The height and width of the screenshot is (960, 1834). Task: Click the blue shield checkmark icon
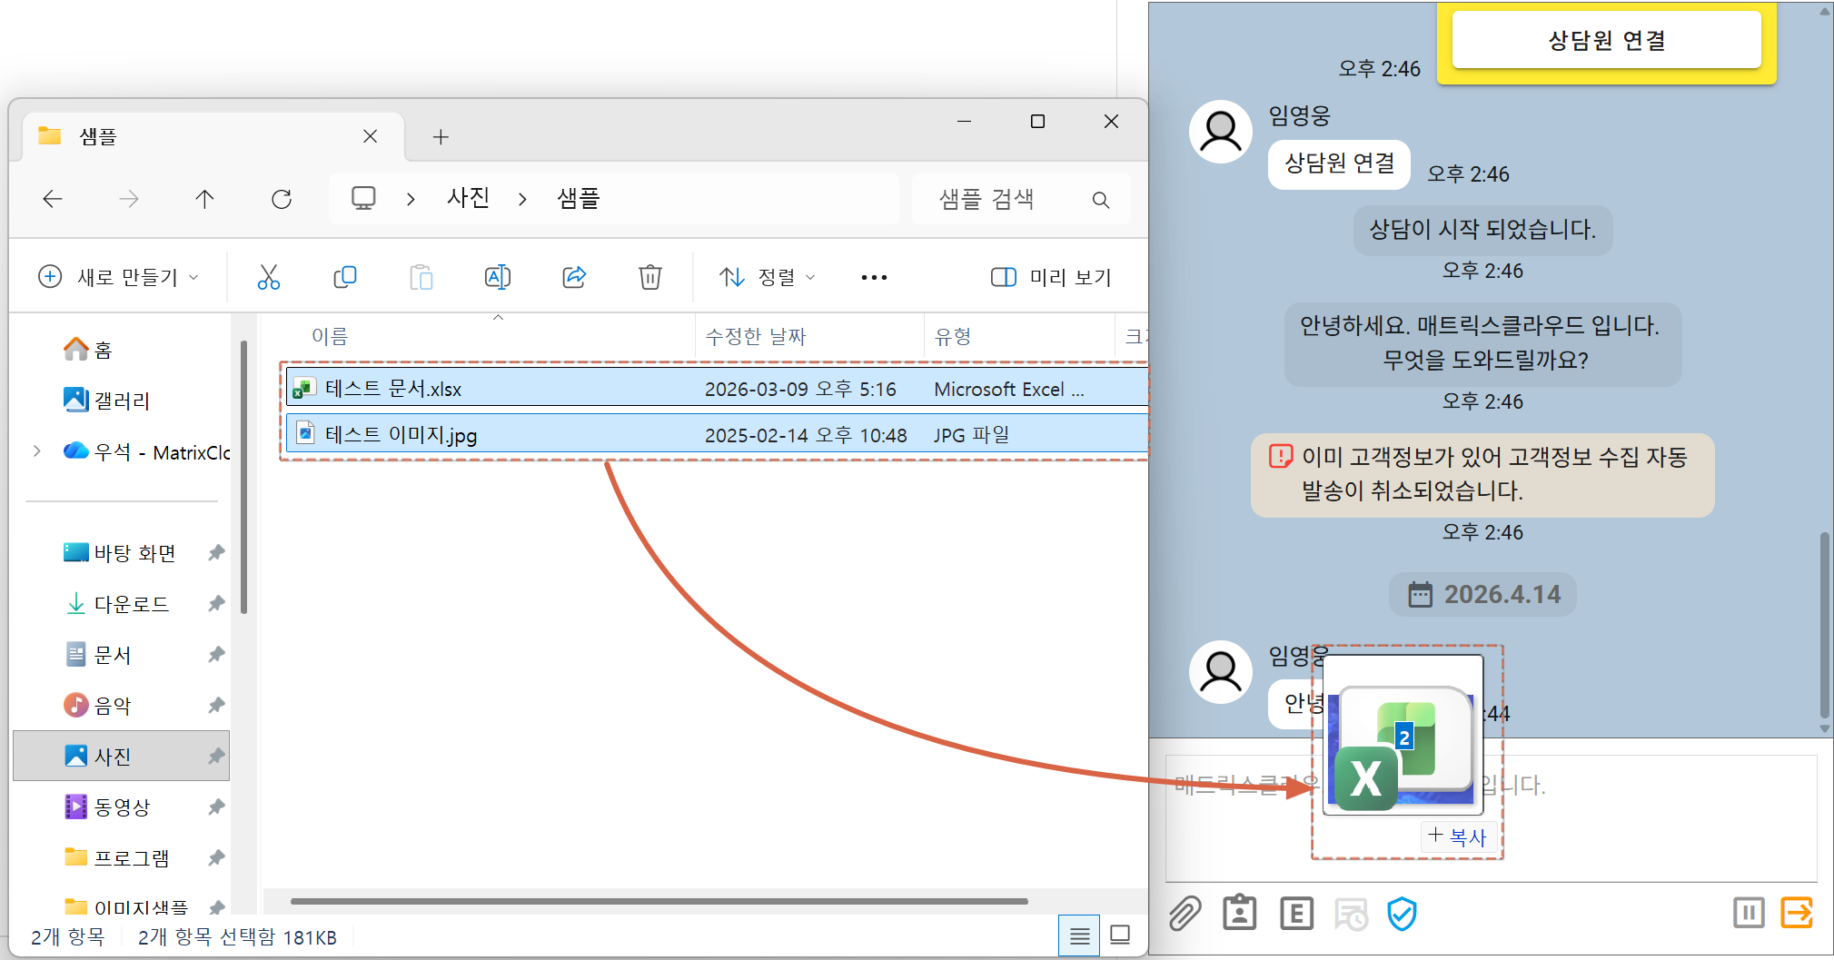coord(1402,913)
